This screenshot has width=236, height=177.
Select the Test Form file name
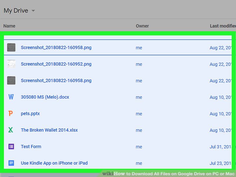31,147
